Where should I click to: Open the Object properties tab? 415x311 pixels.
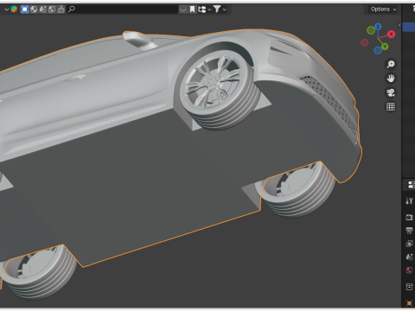tap(409, 302)
